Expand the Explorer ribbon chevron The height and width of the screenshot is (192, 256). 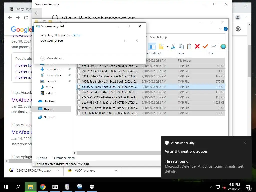220,29
